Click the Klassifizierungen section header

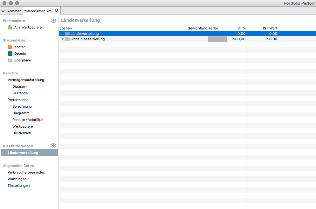pyautogui.click(x=18, y=146)
